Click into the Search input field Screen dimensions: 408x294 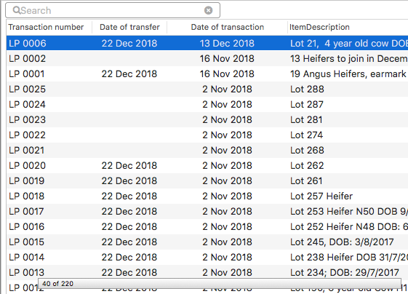pos(112,10)
